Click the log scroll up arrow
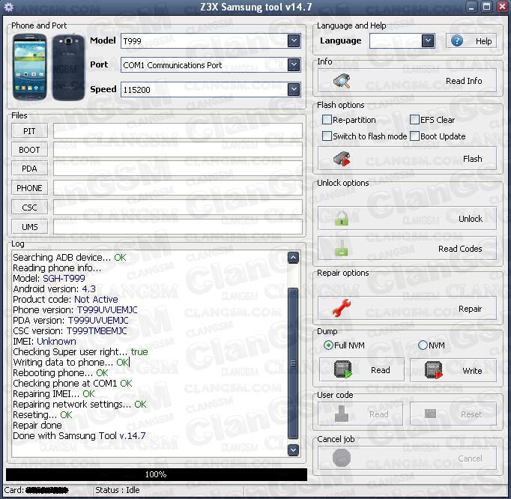Image resolution: width=511 pixels, height=499 pixels. tap(293, 258)
